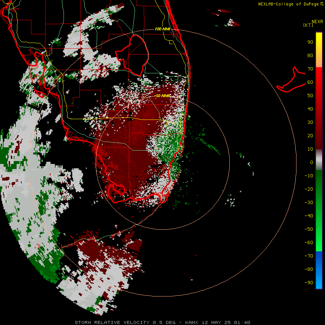Click the KT units label above color scale
This screenshot has width=325, height=325.
(x=308, y=25)
